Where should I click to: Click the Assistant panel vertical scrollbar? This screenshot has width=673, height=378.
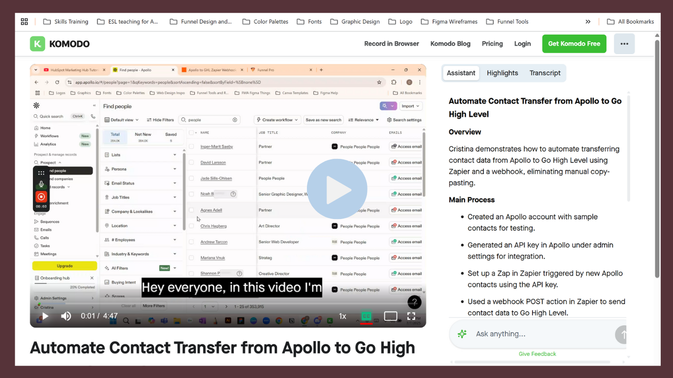click(x=628, y=148)
